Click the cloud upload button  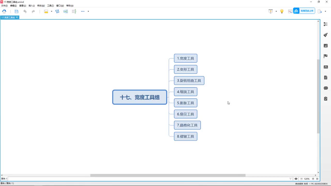coord(304,11)
